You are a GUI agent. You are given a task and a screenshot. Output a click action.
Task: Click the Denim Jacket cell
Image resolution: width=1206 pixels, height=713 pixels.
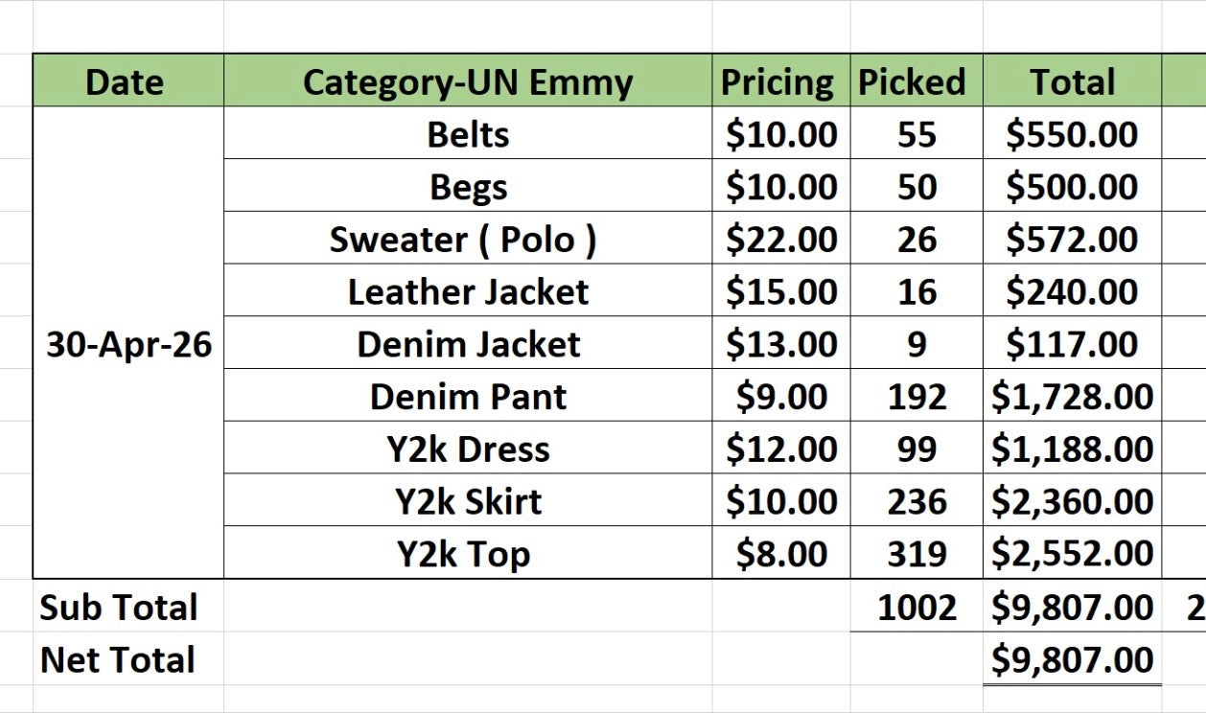468,343
